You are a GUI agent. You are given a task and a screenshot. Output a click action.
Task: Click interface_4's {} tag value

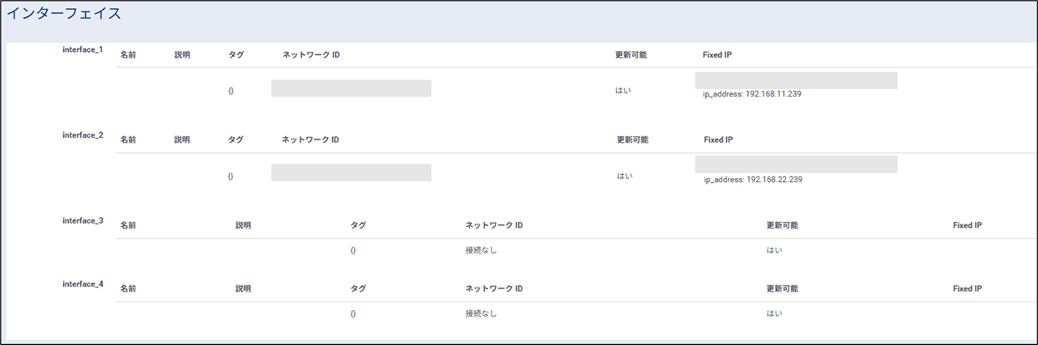click(x=353, y=313)
